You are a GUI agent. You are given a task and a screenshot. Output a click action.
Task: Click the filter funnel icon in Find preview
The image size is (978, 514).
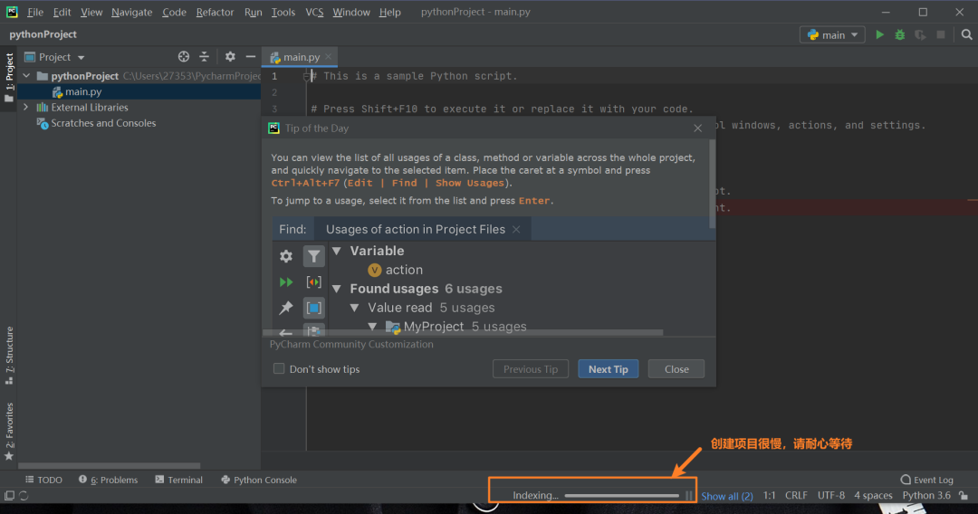coord(313,256)
